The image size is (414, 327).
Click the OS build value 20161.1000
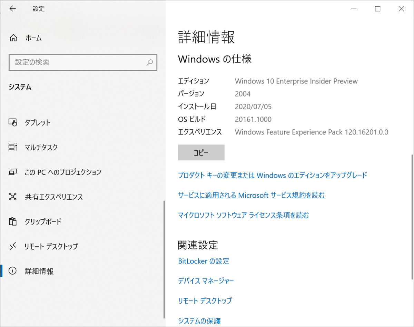click(x=253, y=119)
